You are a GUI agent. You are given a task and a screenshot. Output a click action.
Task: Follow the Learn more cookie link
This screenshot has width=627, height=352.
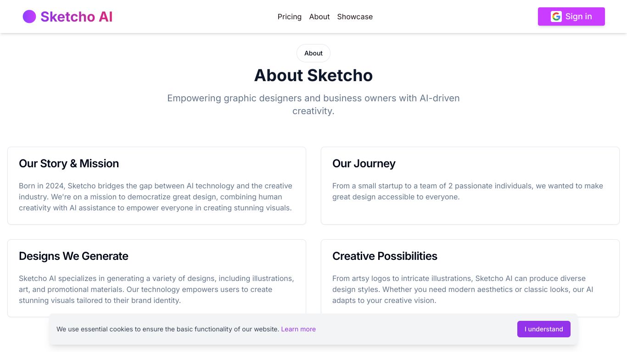298,329
